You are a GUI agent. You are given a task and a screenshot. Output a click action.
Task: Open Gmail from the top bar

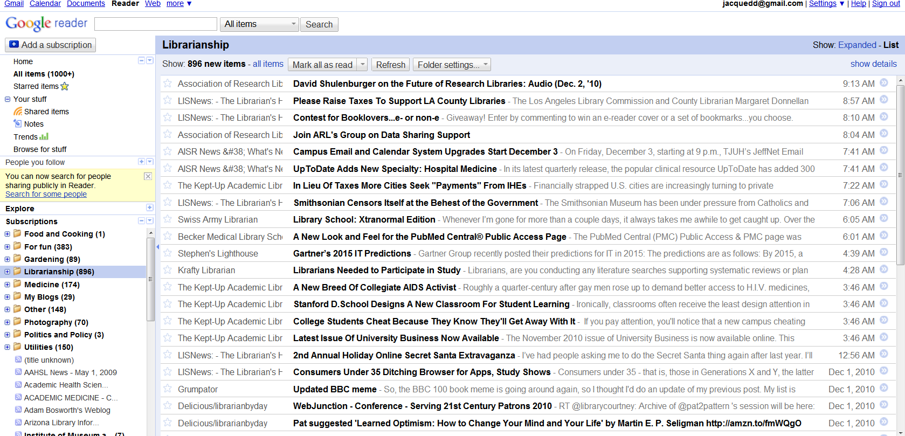click(x=14, y=4)
